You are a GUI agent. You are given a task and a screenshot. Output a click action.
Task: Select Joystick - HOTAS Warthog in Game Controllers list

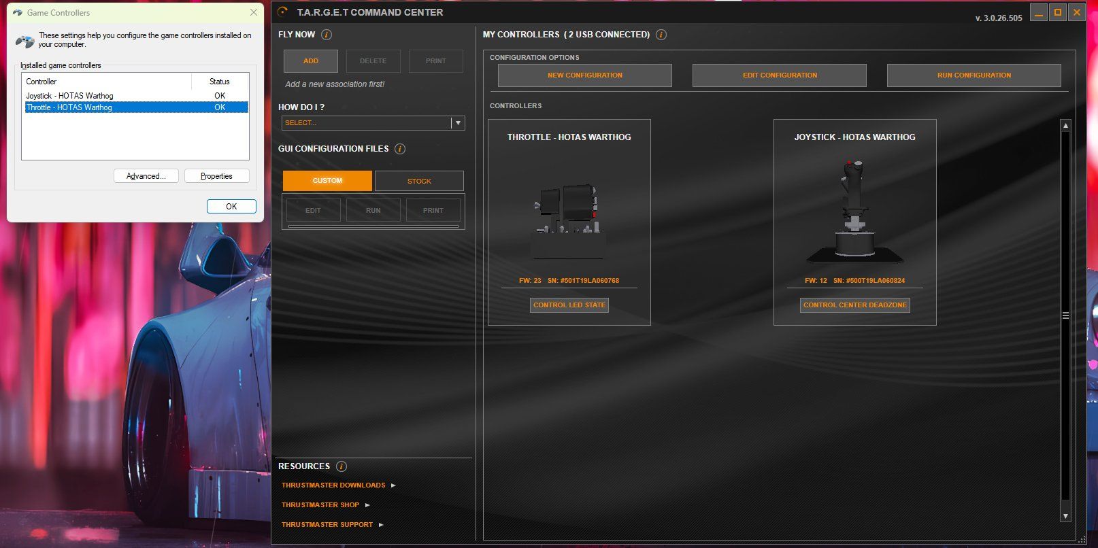point(136,96)
